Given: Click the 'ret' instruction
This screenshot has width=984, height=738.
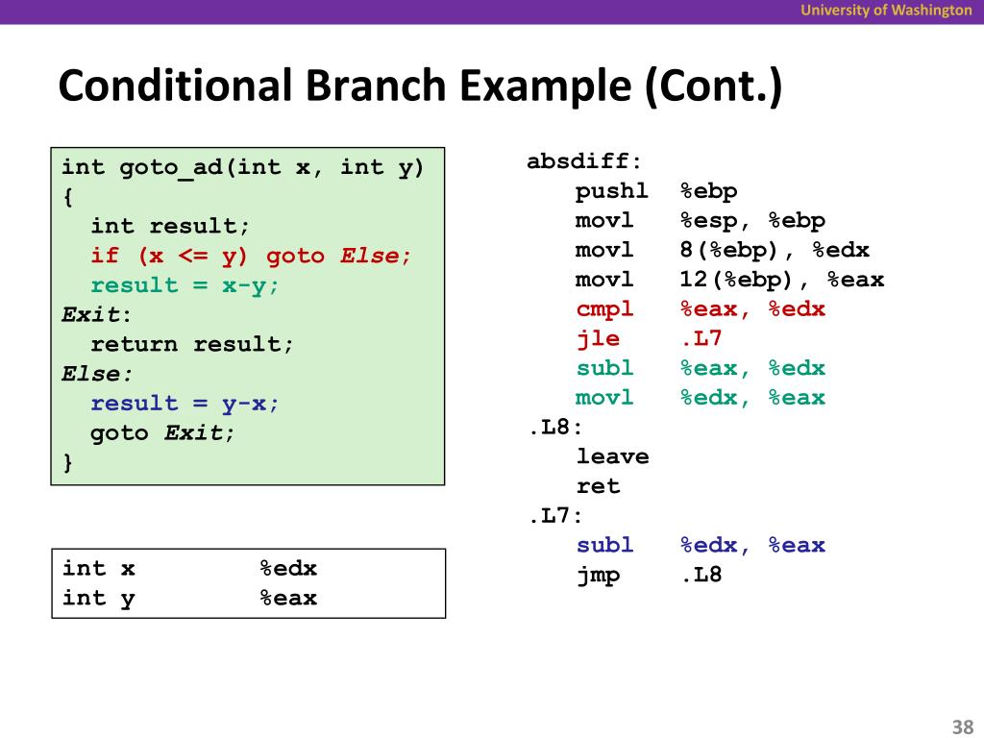Looking at the screenshot, I should (598, 486).
